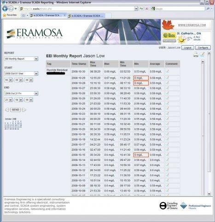Edit comment for the 2008-10-22 row
Viewport: 215px width, 222px height.
pos(168,119)
